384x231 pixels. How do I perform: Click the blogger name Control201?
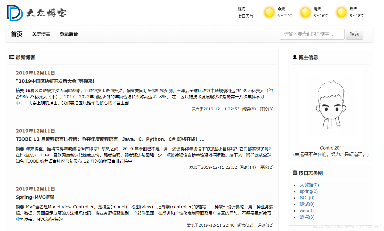pos(331,148)
